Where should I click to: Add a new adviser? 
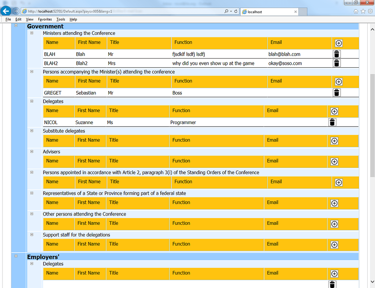[334, 161]
